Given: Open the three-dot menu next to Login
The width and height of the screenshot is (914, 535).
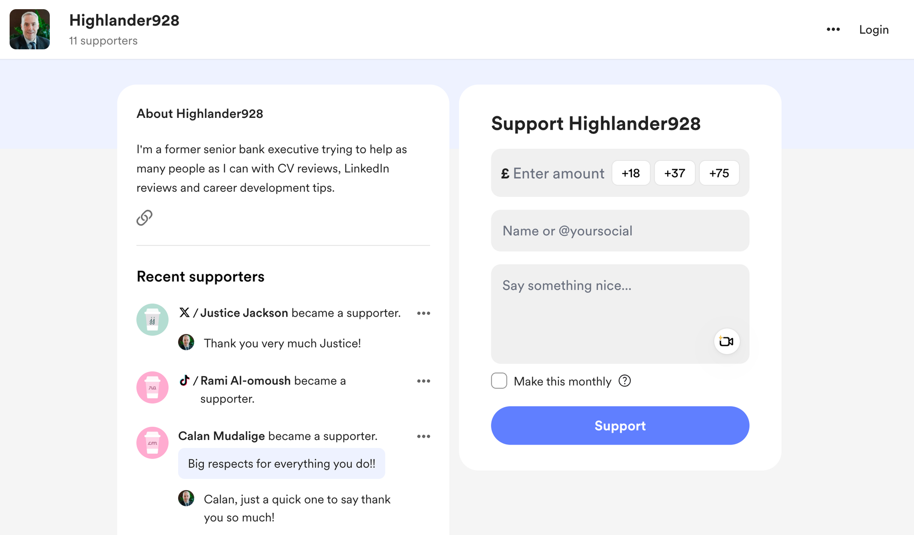Looking at the screenshot, I should pyautogui.click(x=833, y=29).
